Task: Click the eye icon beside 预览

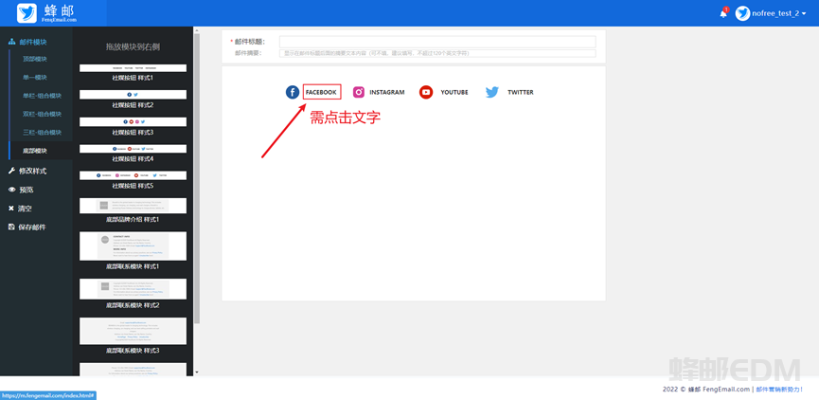Action: (11, 190)
